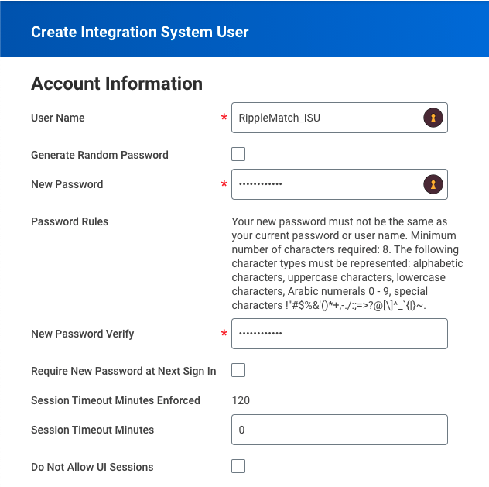489x487 pixels.
Task: Click the New Password Verify label
Action: [82, 334]
